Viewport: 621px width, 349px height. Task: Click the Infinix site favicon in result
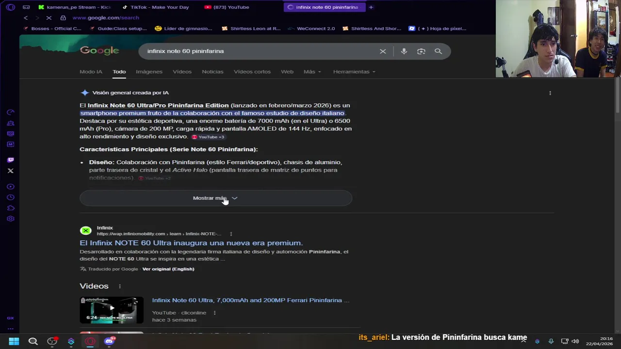[86, 231]
